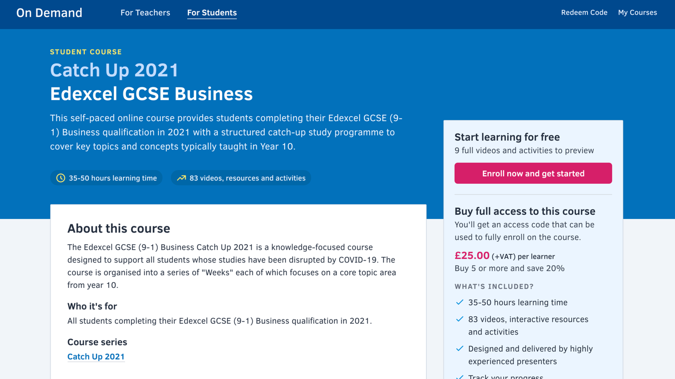This screenshot has width=675, height=379.
Task: Click the Edexcel GCSE Business title
Action: point(151,94)
